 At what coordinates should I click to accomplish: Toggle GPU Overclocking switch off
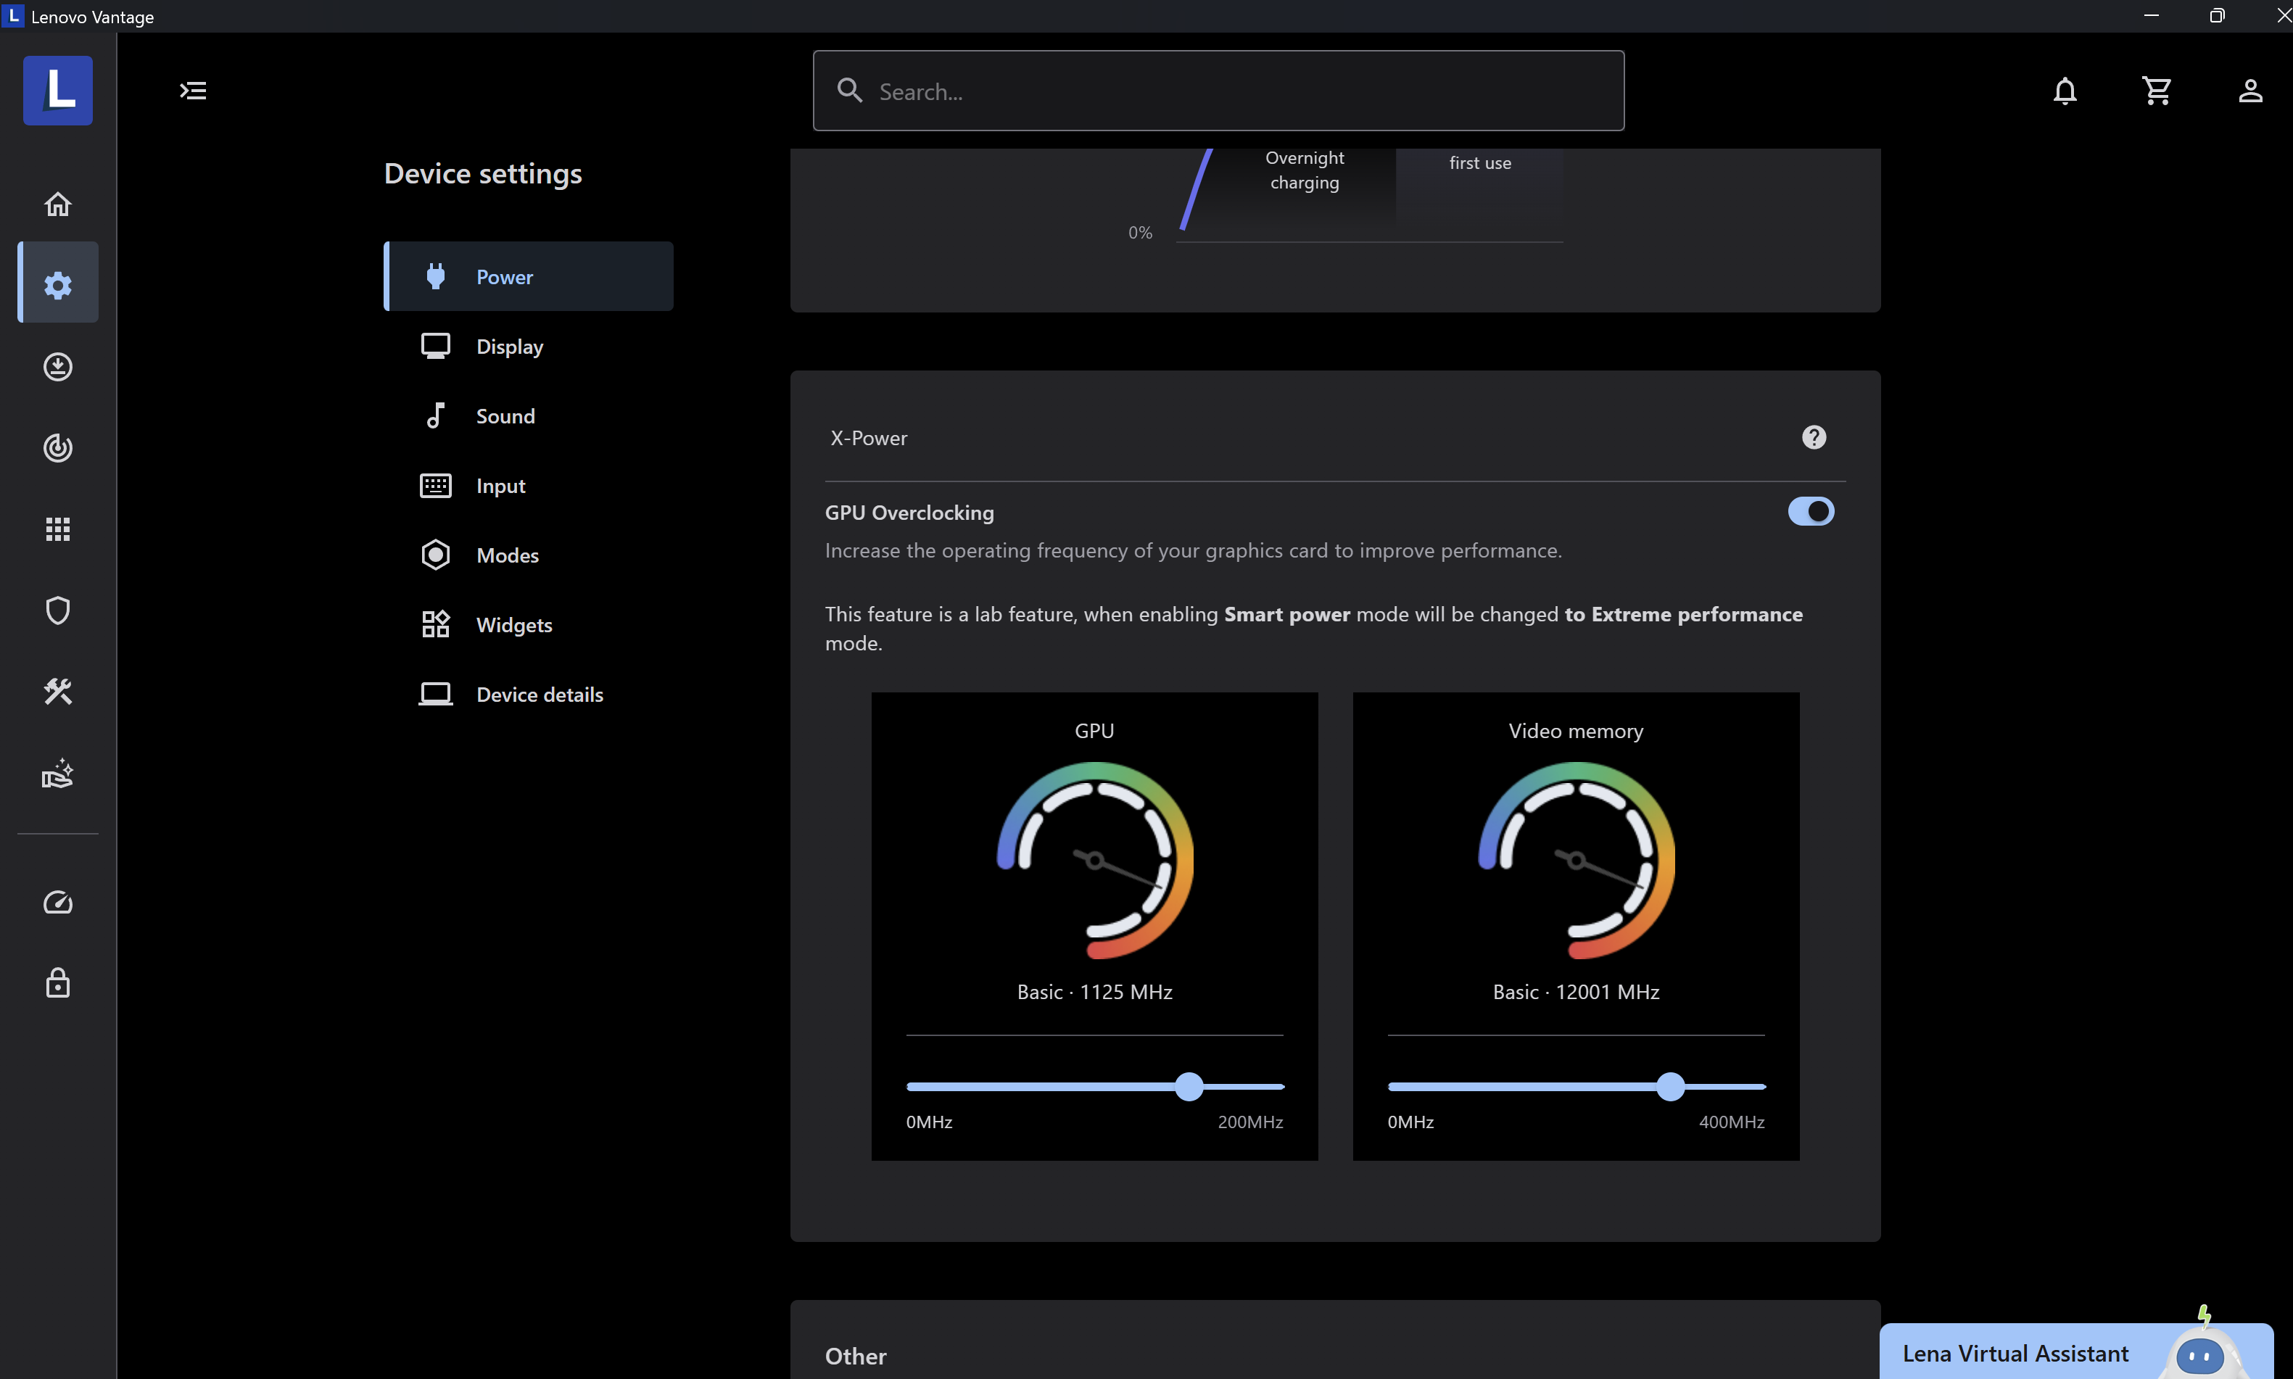pyautogui.click(x=1810, y=511)
